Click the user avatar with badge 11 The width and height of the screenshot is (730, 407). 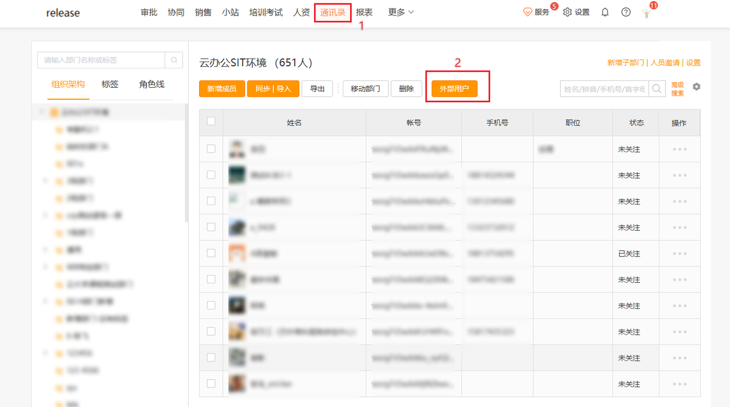click(x=646, y=13)
